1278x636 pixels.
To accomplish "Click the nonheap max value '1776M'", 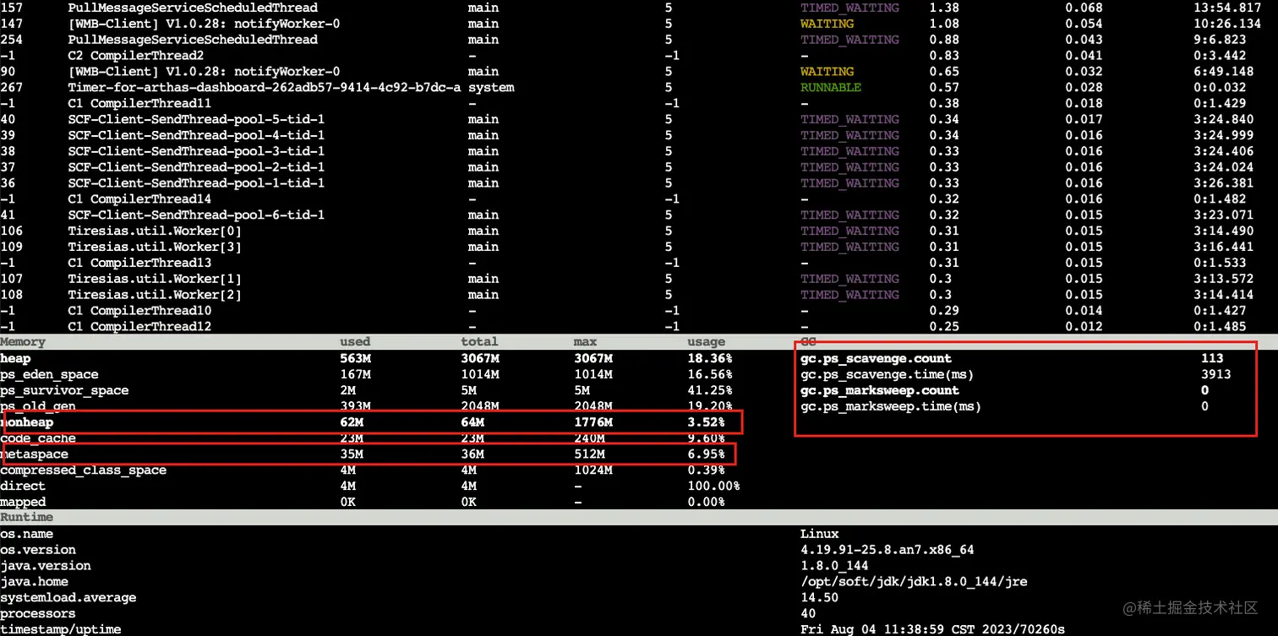I will (593, 422).
